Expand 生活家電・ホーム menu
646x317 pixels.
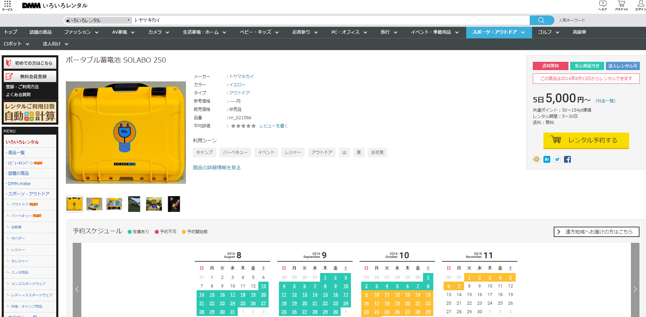coord(204,32)
